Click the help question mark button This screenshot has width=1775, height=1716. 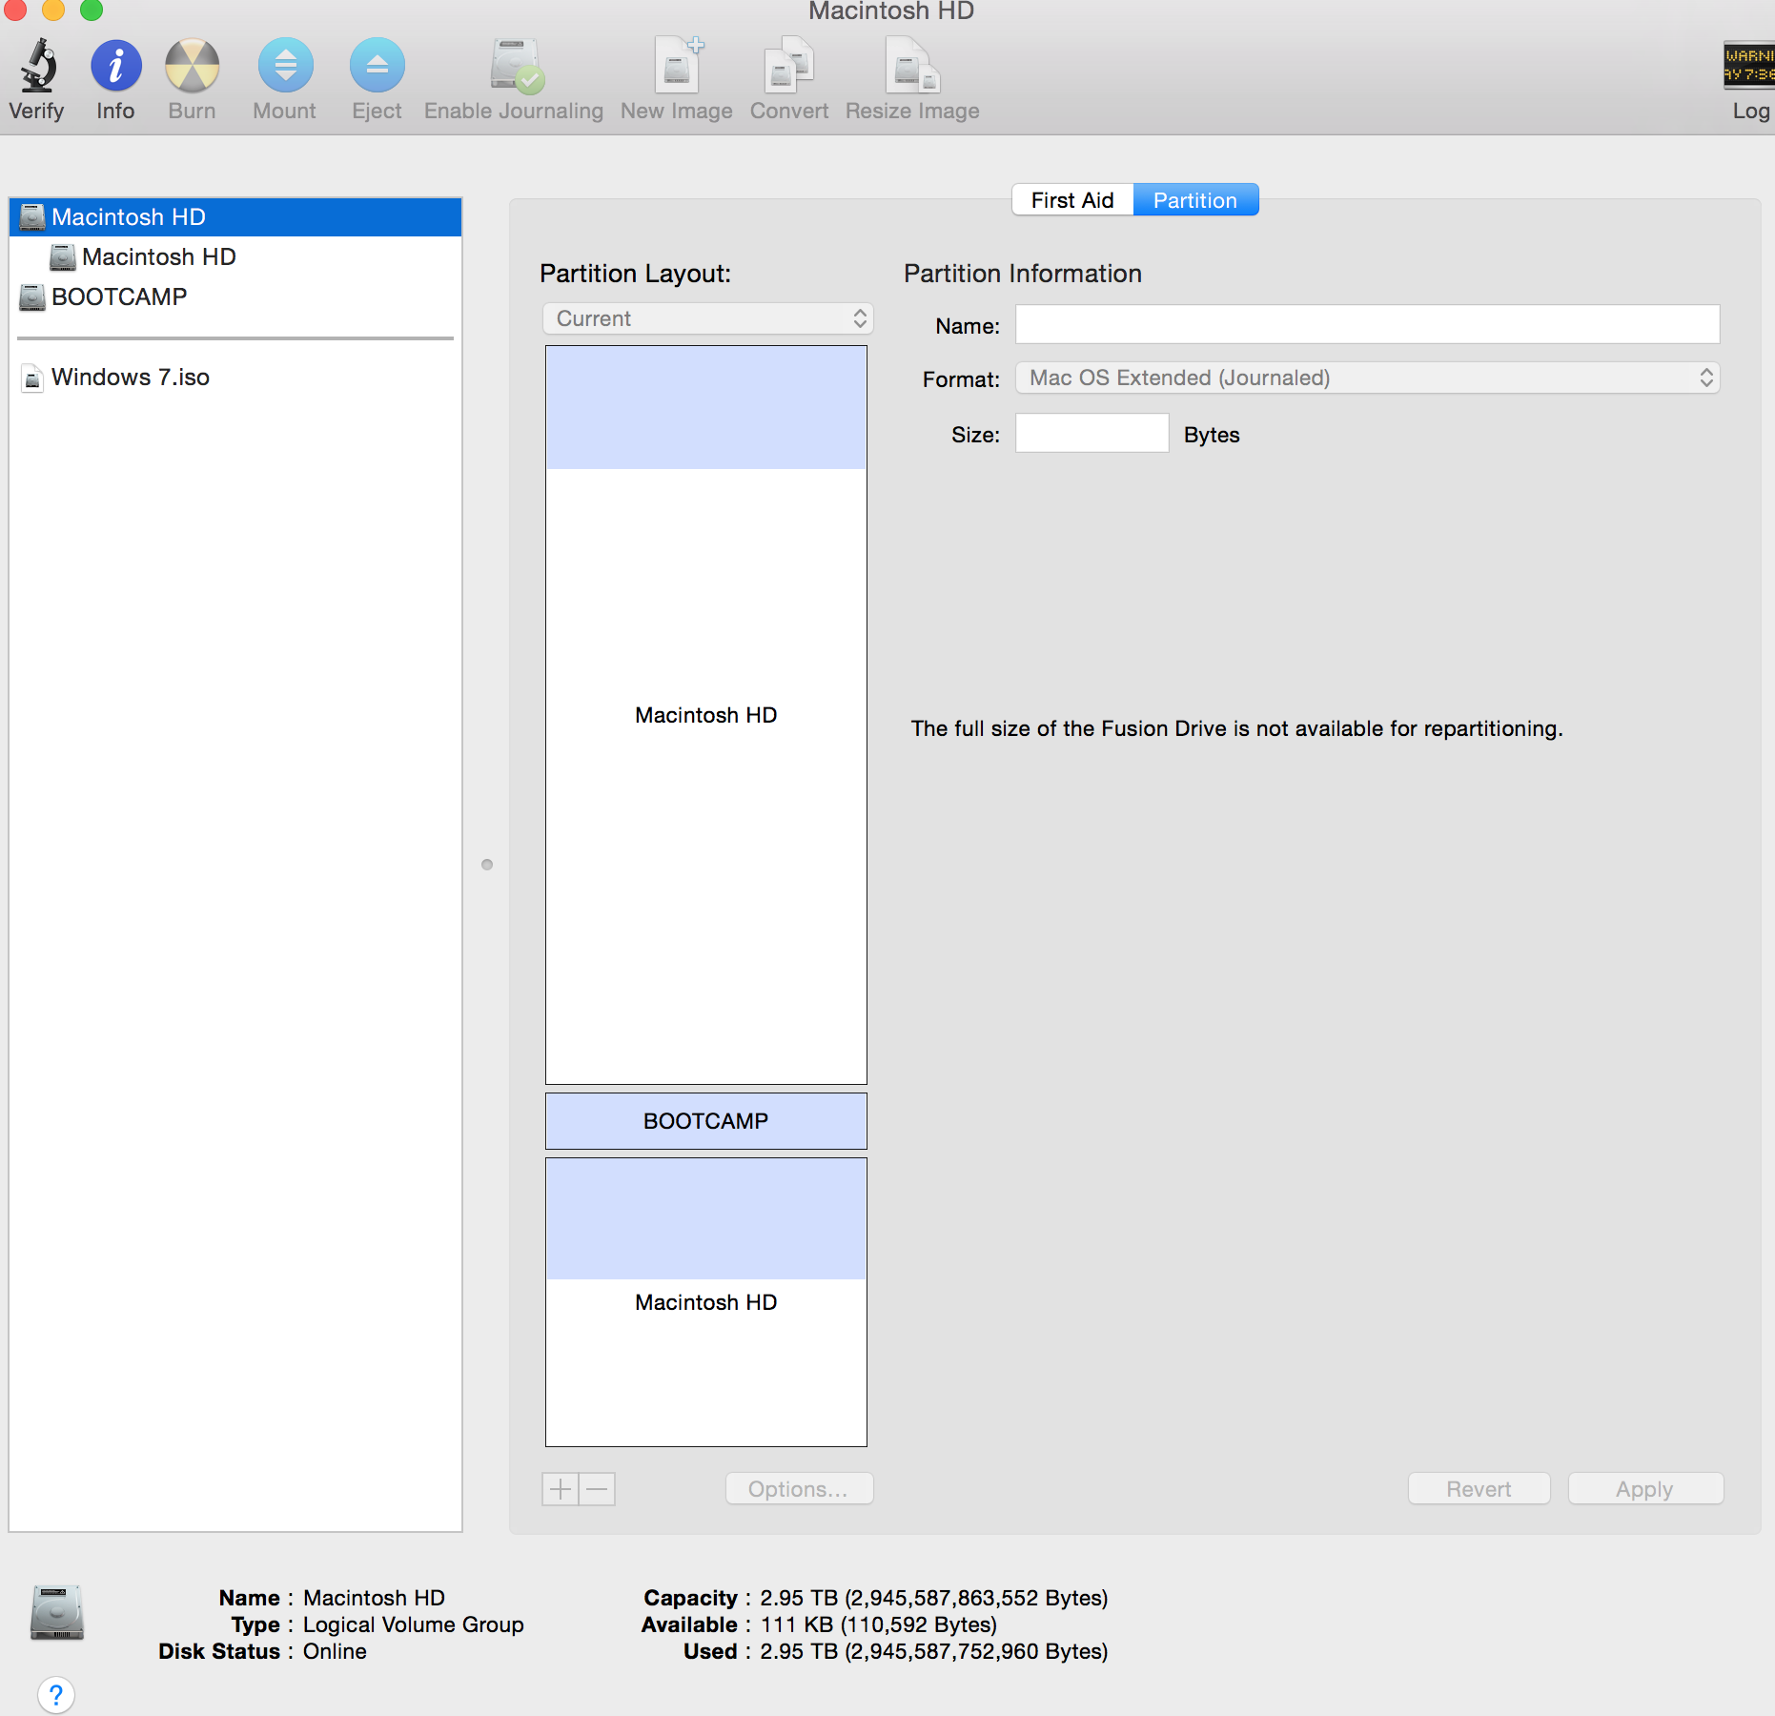56,1695
